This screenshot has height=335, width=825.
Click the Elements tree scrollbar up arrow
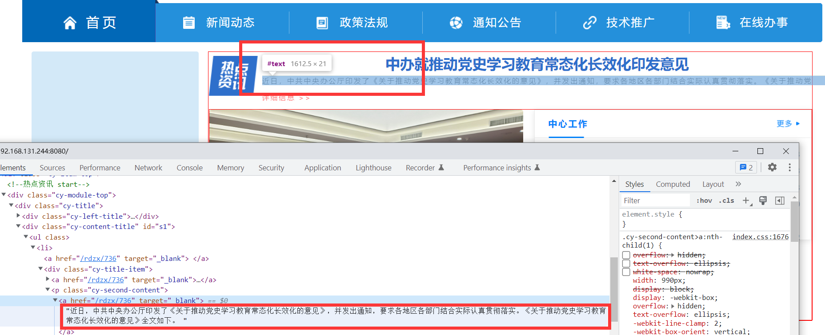point(614,181)
